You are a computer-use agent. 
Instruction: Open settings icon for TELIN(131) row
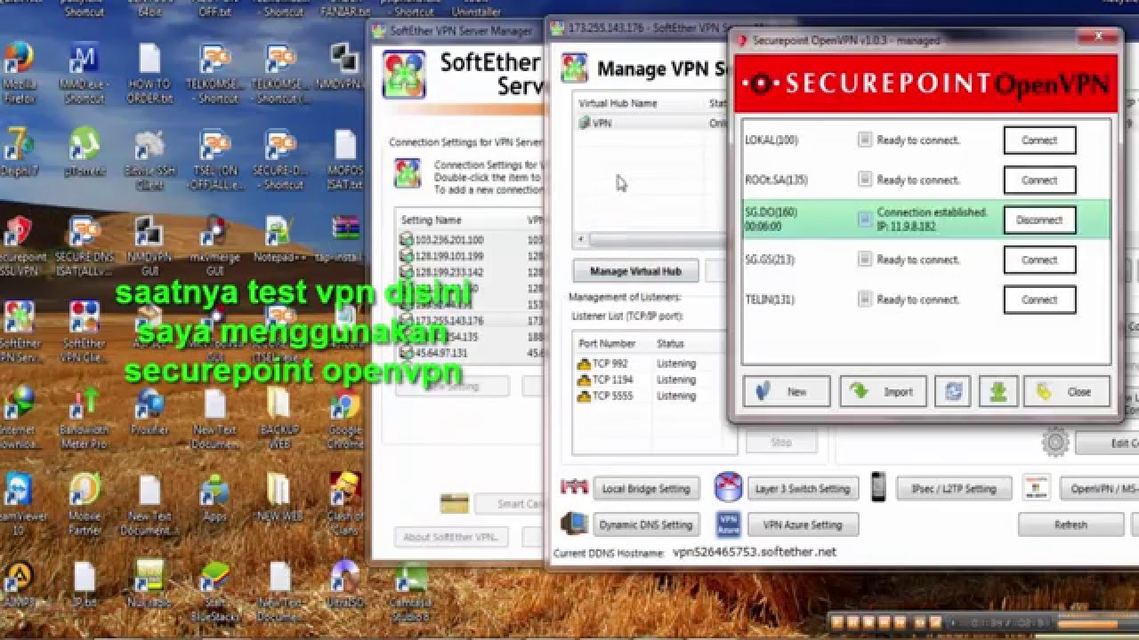click(865, 300)
